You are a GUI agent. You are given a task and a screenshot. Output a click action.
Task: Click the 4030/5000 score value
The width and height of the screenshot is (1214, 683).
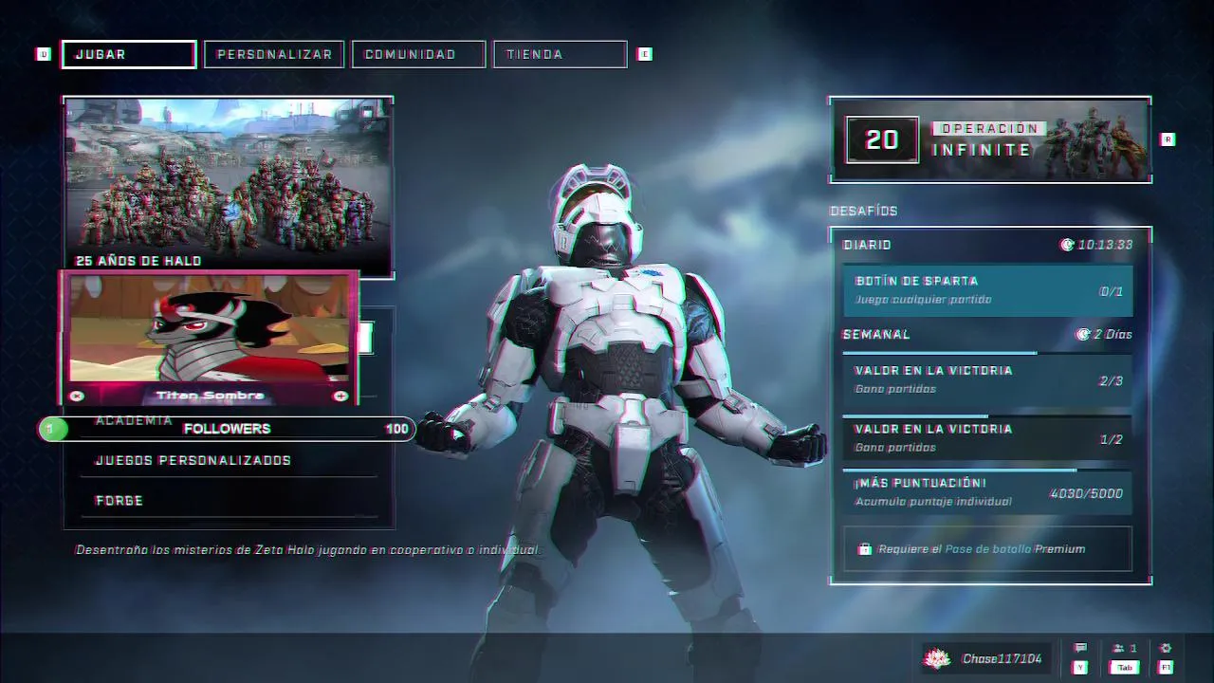(1086, 493)
